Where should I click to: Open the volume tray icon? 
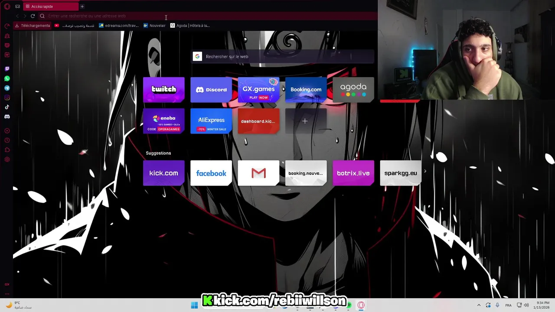526,305
